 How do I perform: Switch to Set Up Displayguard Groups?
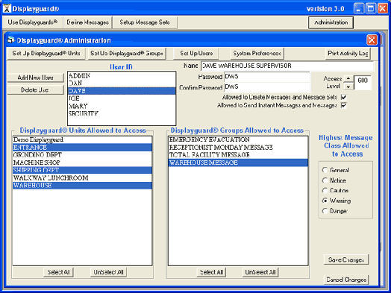pos(127,54)
